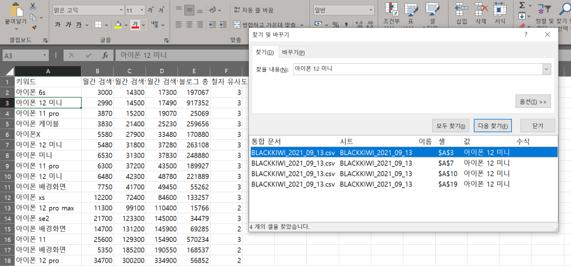Click the 옵션(T) >> button
Viewport: 571px width, 266px height.
coord(533,101)
